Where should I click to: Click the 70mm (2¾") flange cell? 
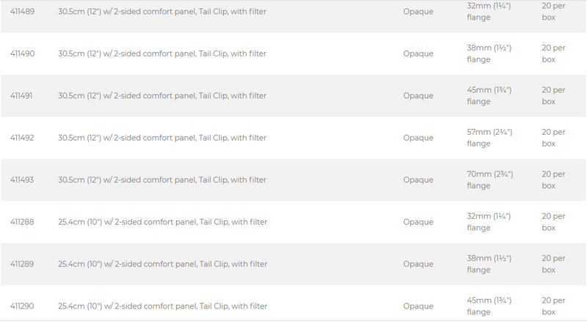pos(490,180)
